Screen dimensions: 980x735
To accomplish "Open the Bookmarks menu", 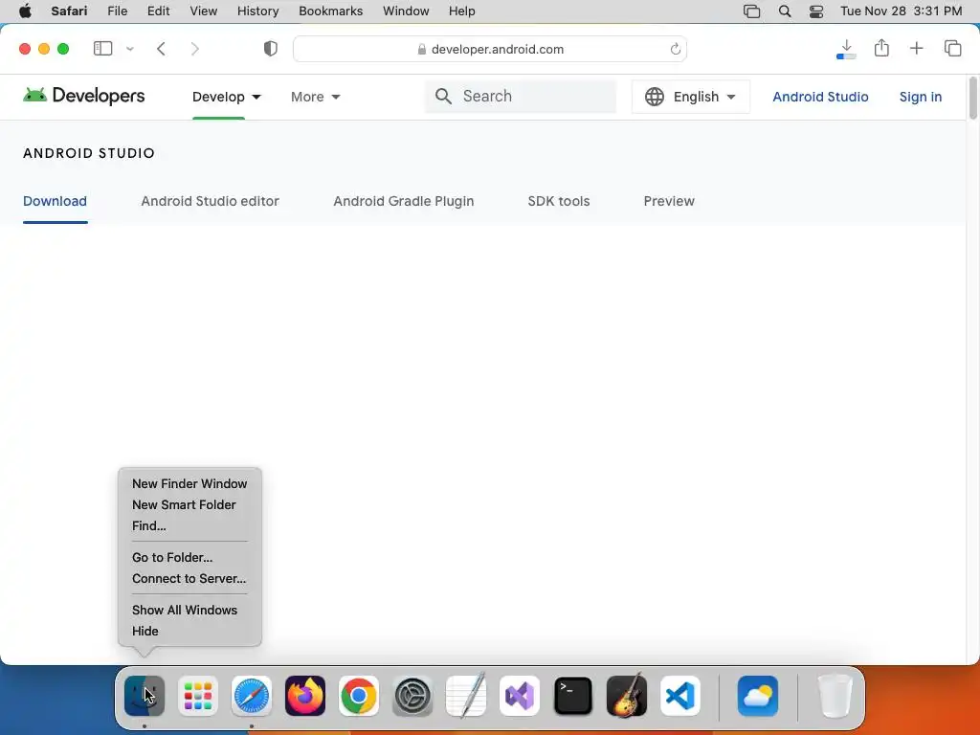I will (x=330, y=11).
